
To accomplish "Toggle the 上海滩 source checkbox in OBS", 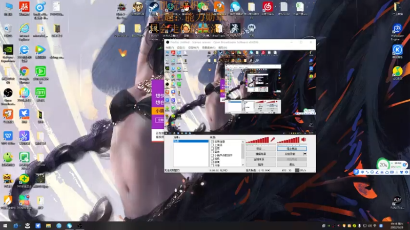I will (212, 145).
